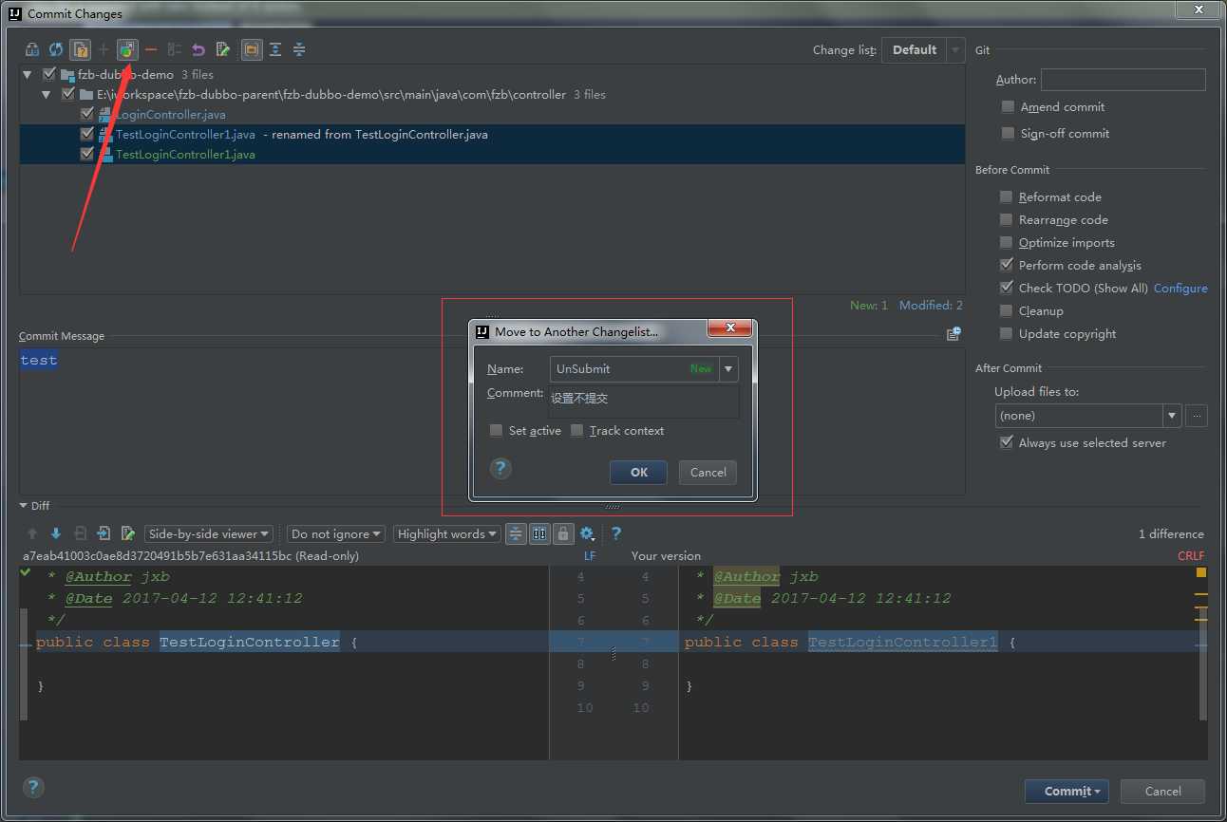Click the help icon in Move to Another Changelist dialog
This screenshot has width=1227, height=822.
500,468
